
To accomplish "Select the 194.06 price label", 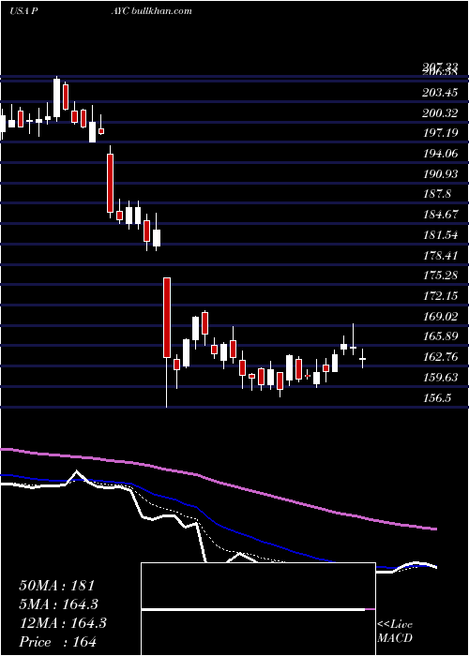I will pyautogui.click(x=440, y=154).
